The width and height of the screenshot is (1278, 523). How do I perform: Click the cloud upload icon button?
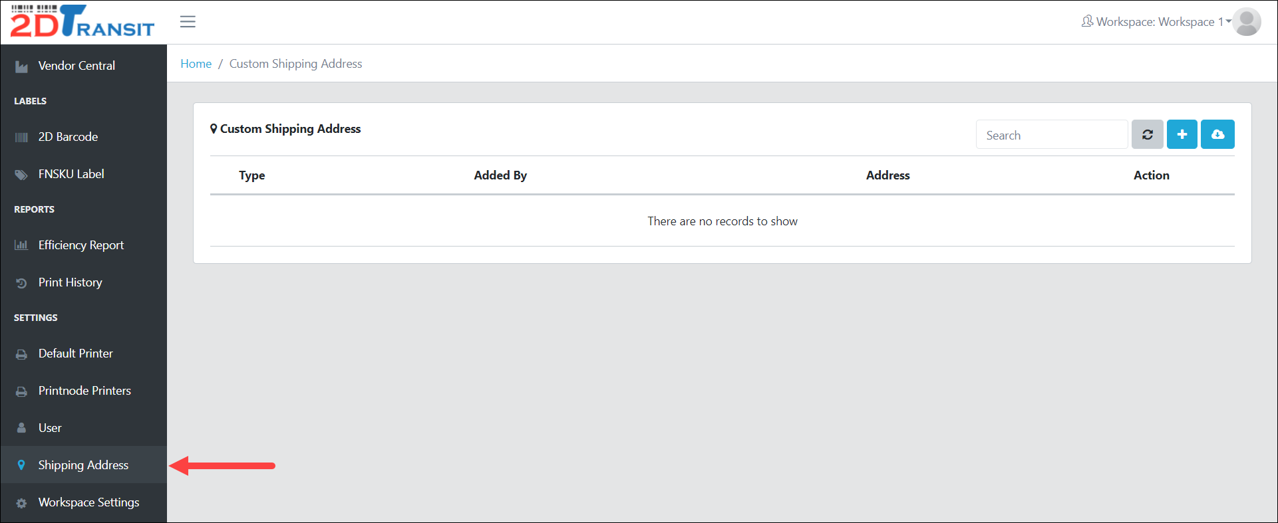point(1217,135)
